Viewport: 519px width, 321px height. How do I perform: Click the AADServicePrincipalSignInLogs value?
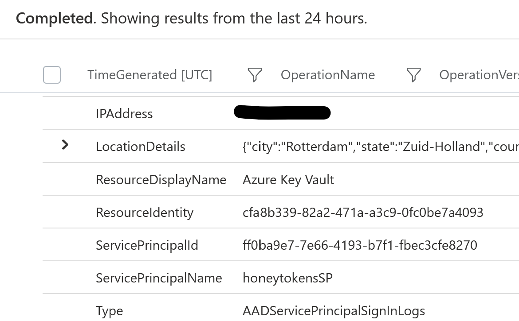pyautogui.click(x=334, y=311)
